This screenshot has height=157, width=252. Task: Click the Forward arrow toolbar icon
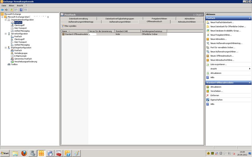pyautogui.click(x=6, y=10)
